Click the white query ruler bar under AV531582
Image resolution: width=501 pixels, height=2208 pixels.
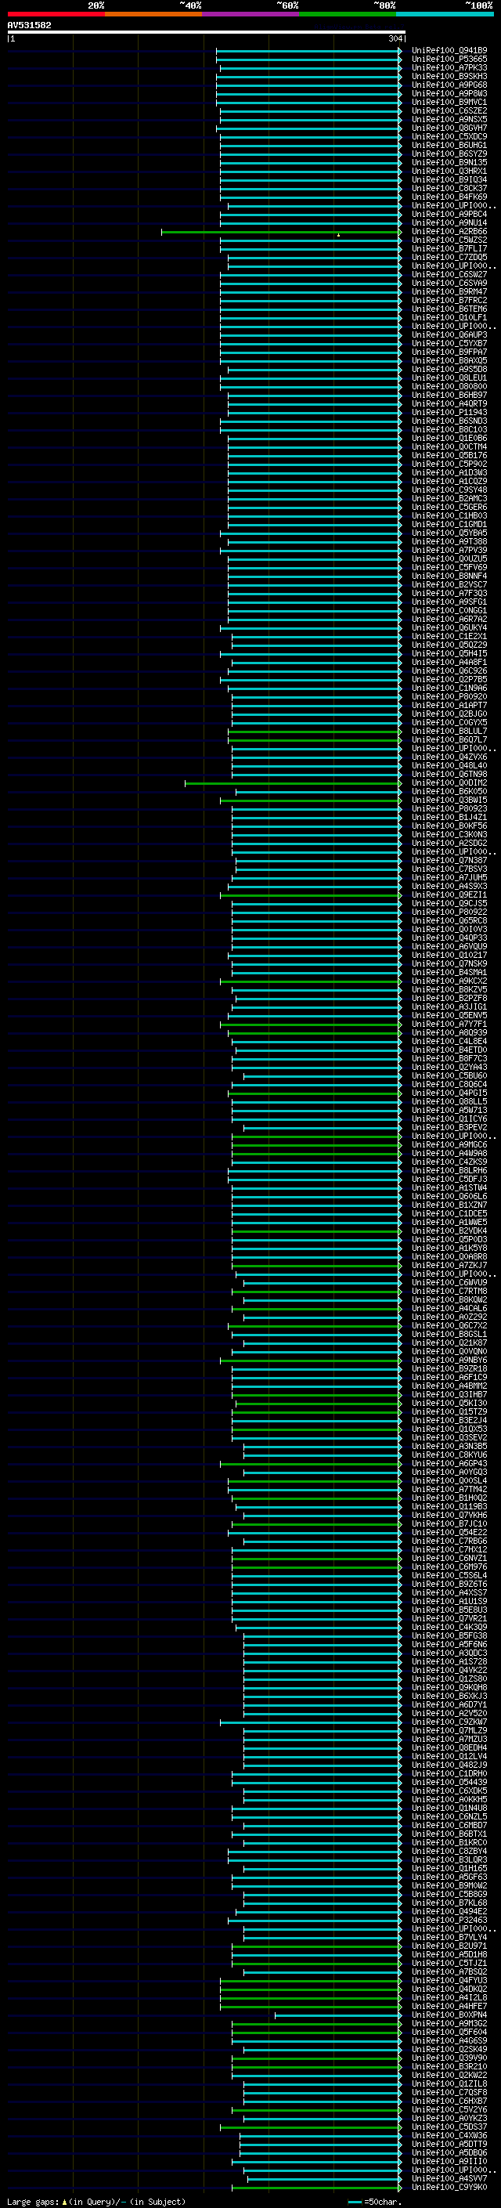click(207, 31)
